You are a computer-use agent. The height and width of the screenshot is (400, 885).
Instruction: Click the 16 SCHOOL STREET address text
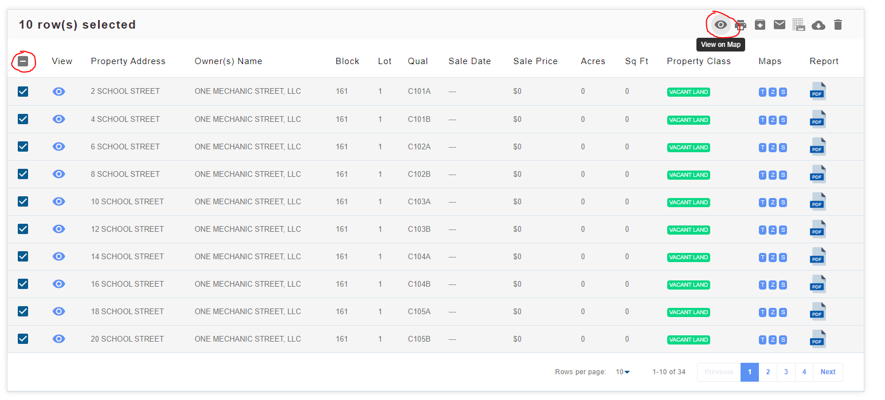pyautogui.click(x=127, y=284)
